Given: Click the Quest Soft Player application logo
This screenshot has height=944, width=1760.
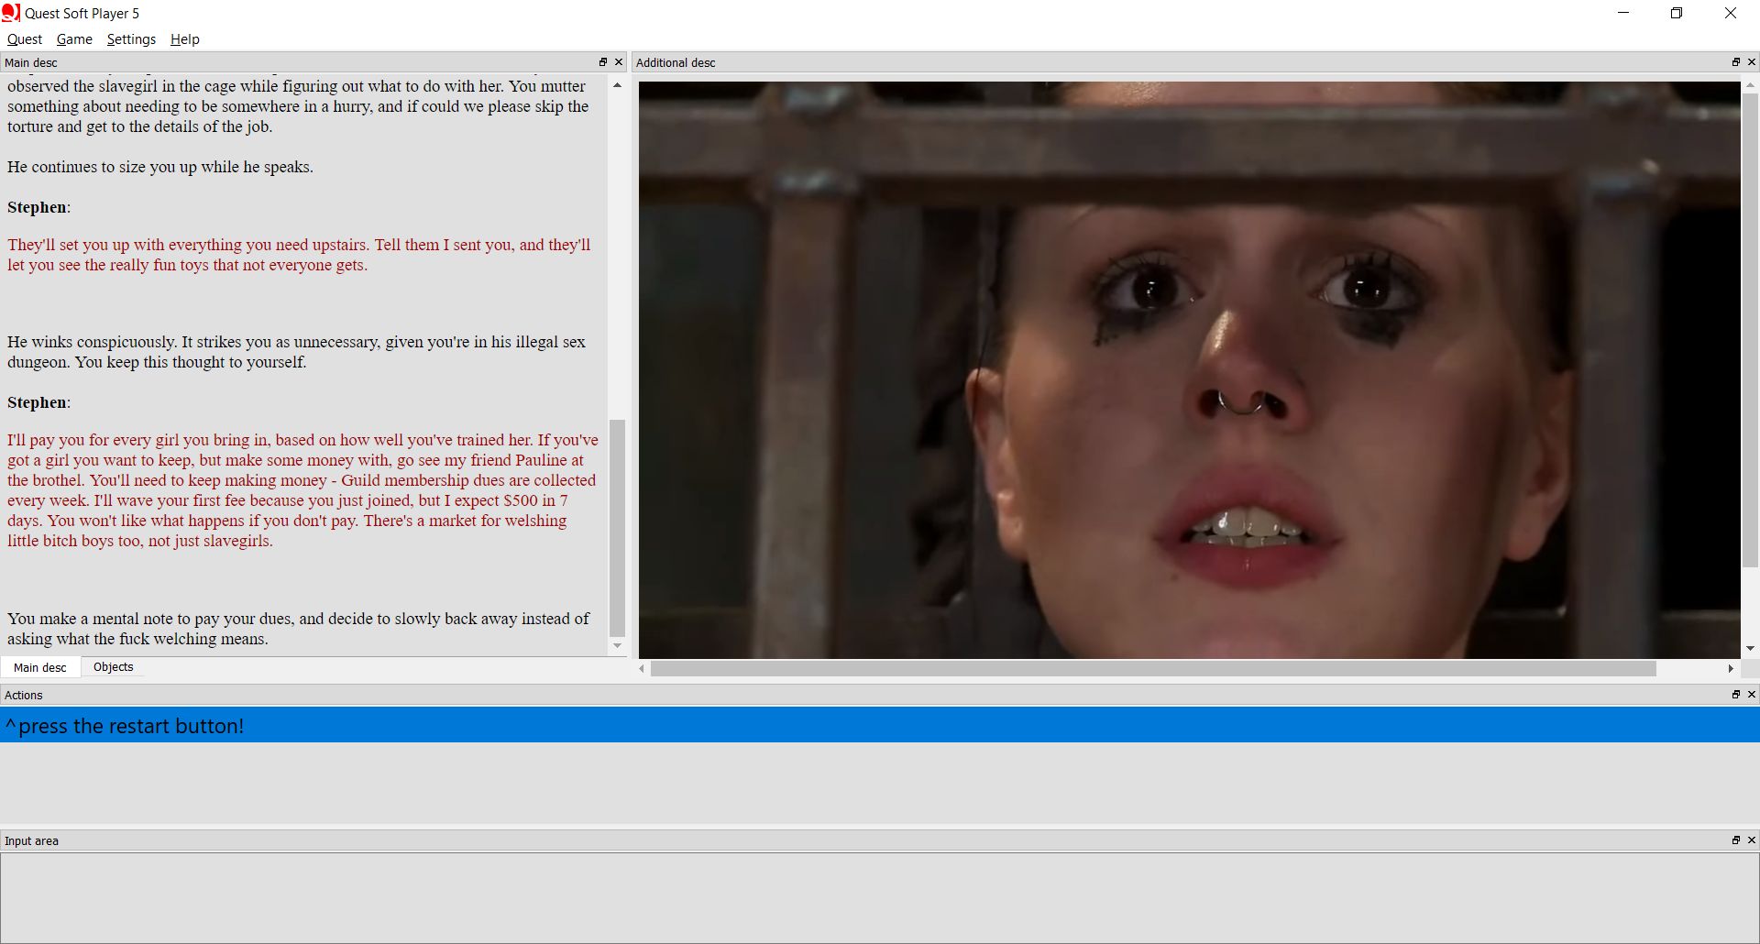Looking at the screenshot, I should coord(10,12).
